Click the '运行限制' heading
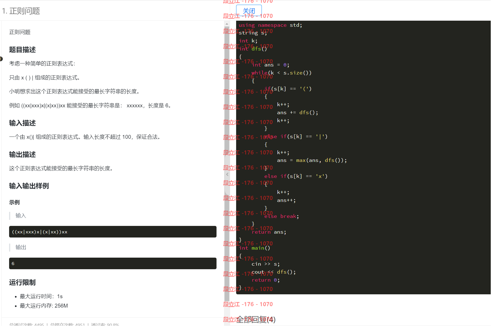The height and width of the screenshot is (331, 496). 22,282
